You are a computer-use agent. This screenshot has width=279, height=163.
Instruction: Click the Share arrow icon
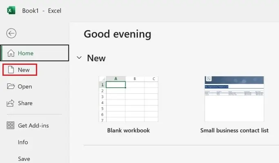(10, 103)
